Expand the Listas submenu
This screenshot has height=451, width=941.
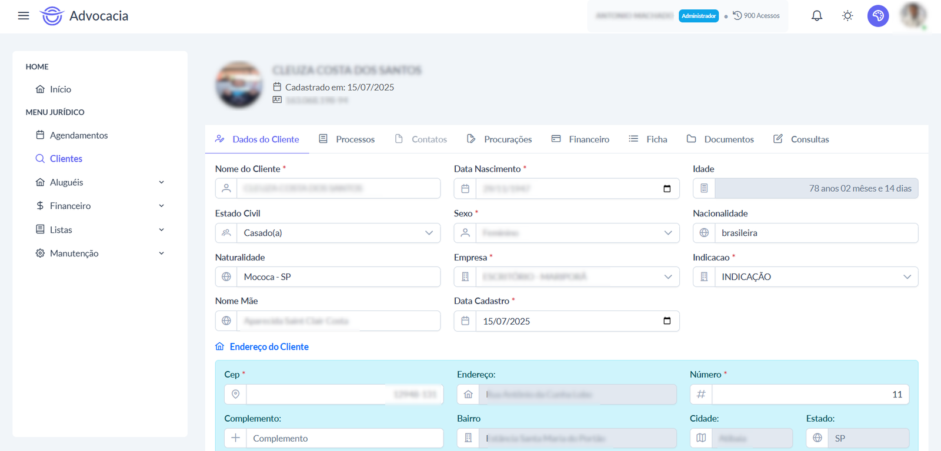tap(100, 230)
